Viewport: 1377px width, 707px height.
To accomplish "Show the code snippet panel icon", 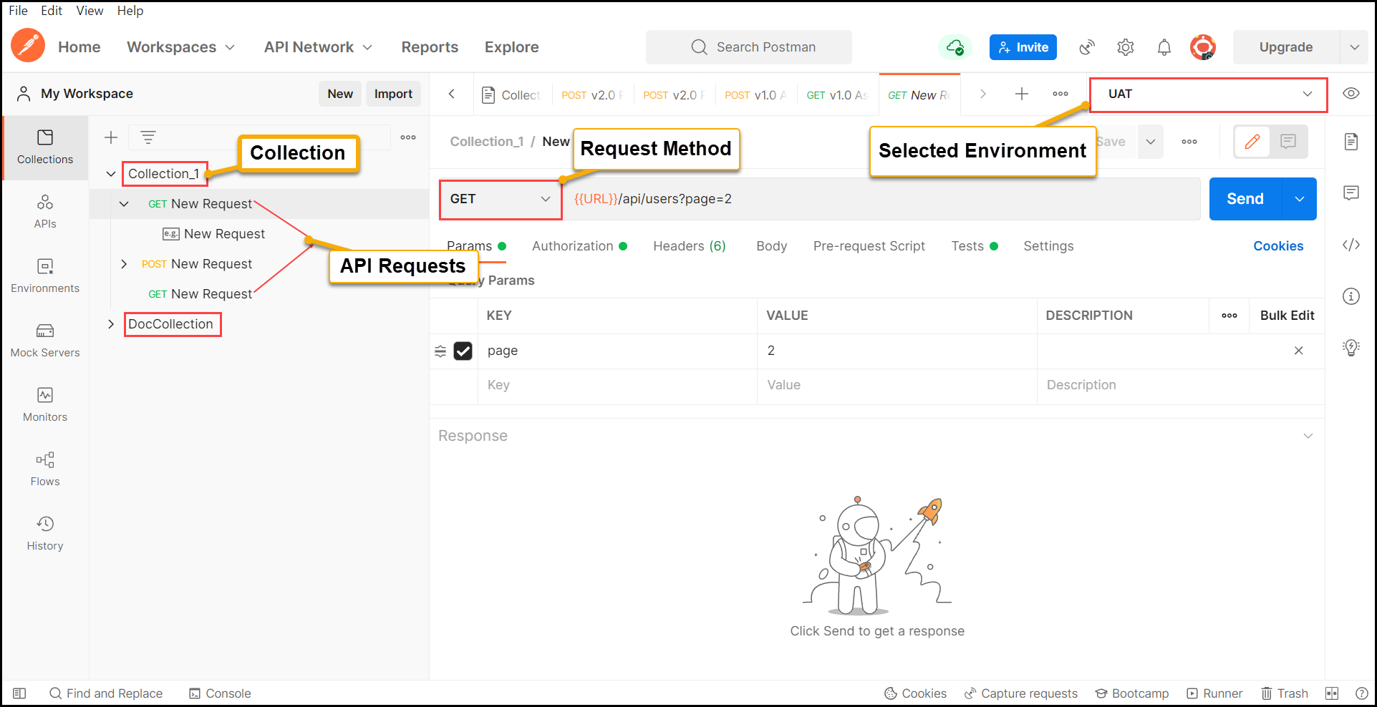I will point(1351,245).
